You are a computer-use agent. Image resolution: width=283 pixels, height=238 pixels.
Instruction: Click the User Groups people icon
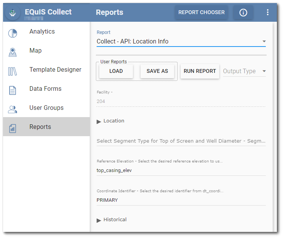[x=13, y=109]
